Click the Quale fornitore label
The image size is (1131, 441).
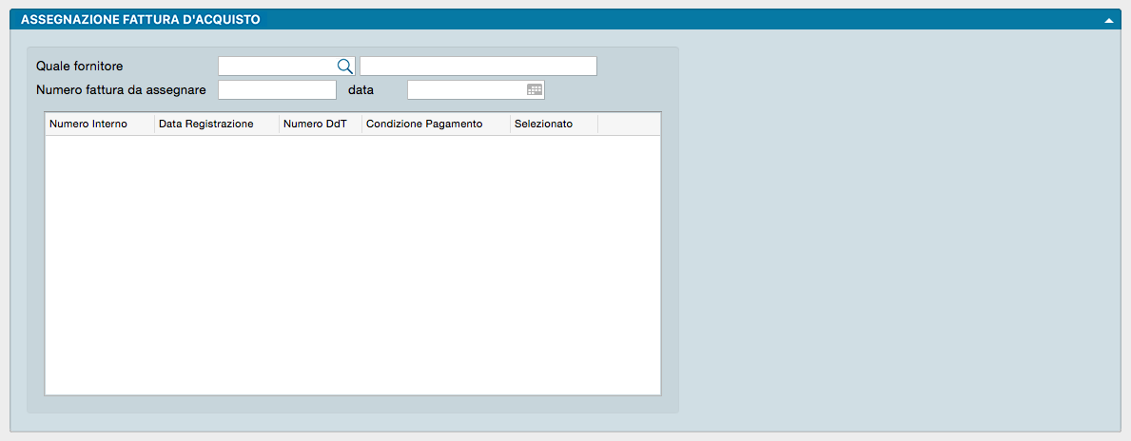pyautogui.click(x=80, y=66)
